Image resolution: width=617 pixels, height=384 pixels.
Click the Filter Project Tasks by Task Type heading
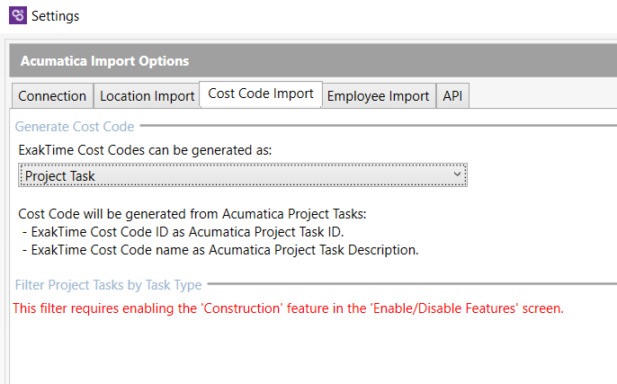pyautogui.click(x=108, y=285)
